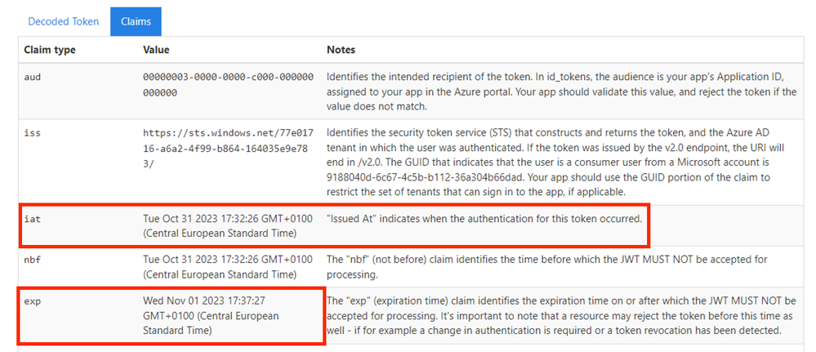Select the Claims tab

coord(136,22)
